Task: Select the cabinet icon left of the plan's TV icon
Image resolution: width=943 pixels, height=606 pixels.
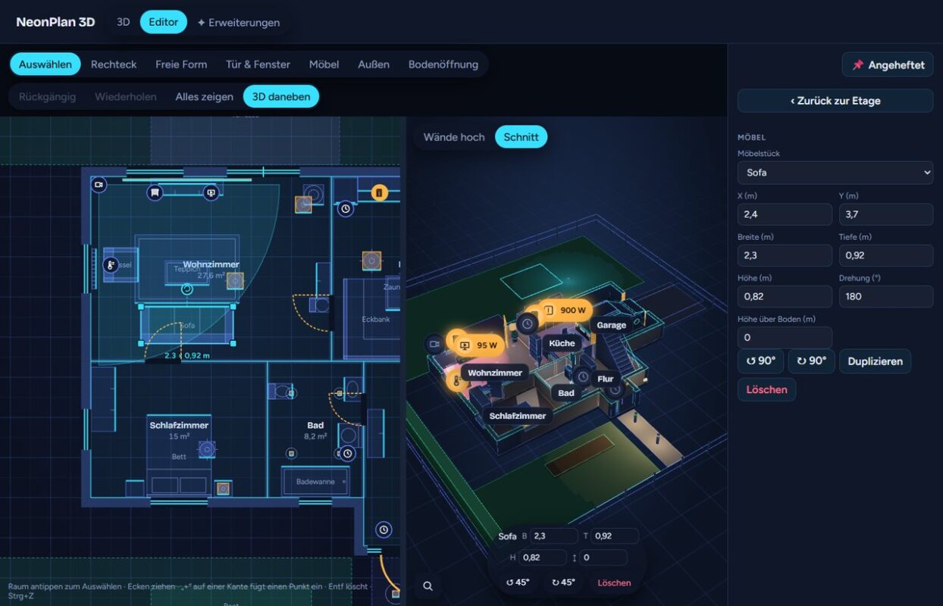Action: click(x=155, y=192)
